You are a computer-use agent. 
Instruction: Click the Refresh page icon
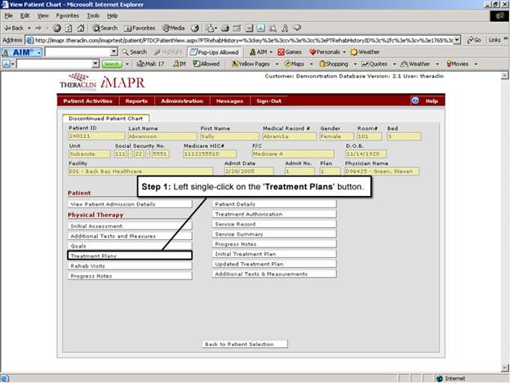click(x=69, y=28)
